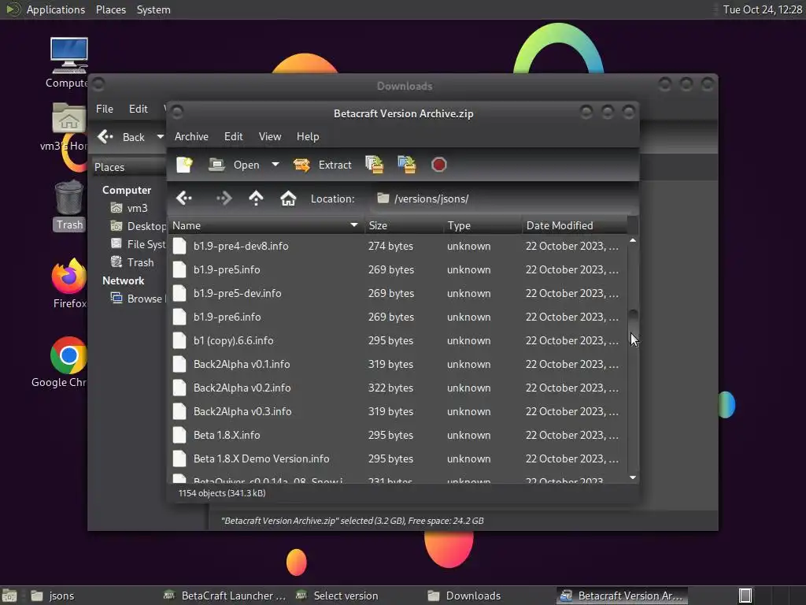Click the Show Desktop icon in bottom panel

pos(9,596)
